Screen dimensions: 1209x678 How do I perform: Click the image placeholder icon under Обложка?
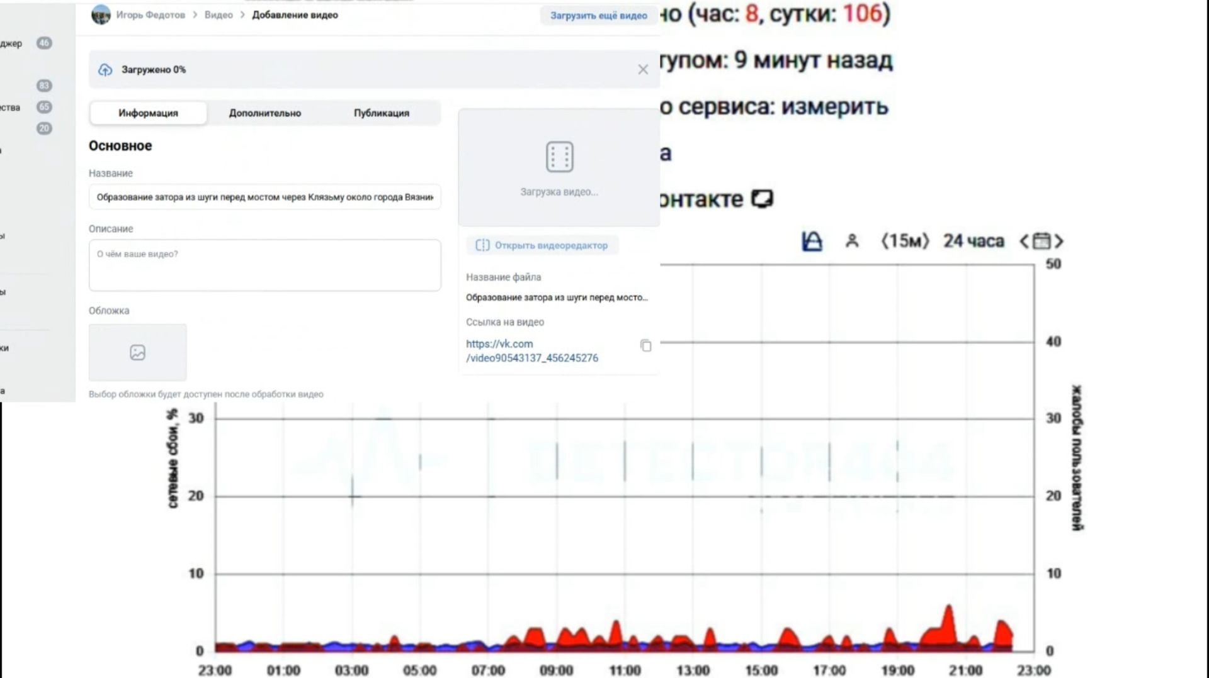pos(137,352)
